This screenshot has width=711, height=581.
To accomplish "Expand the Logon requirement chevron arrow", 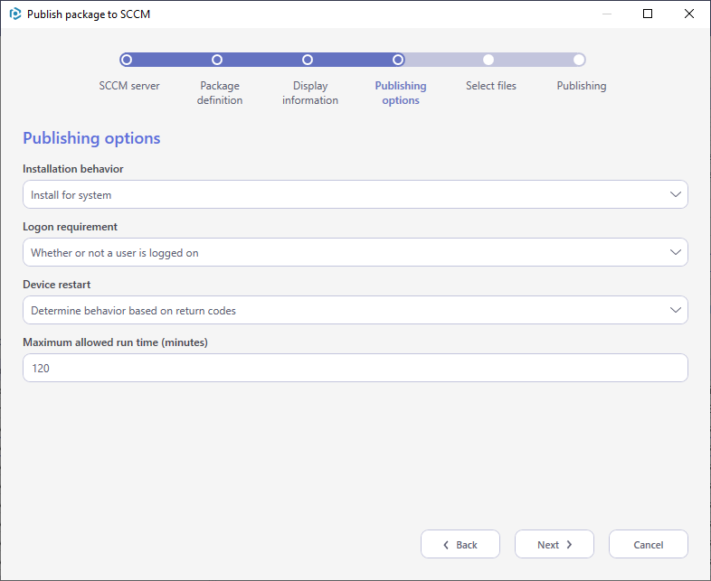I will pos(676,252).
